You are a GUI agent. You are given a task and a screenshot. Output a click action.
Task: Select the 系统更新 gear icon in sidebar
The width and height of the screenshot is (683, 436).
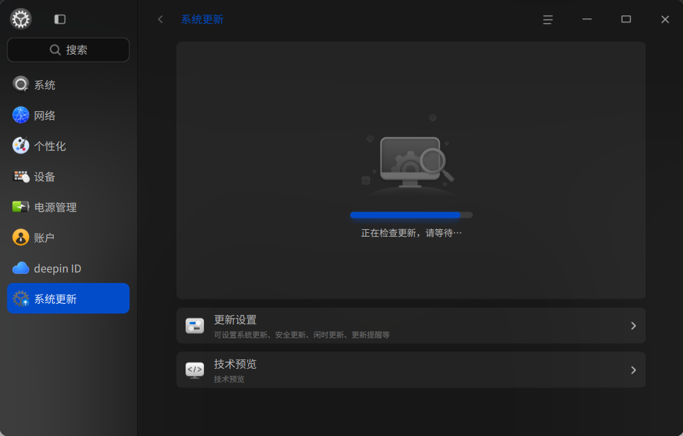[x=20, y=298]
